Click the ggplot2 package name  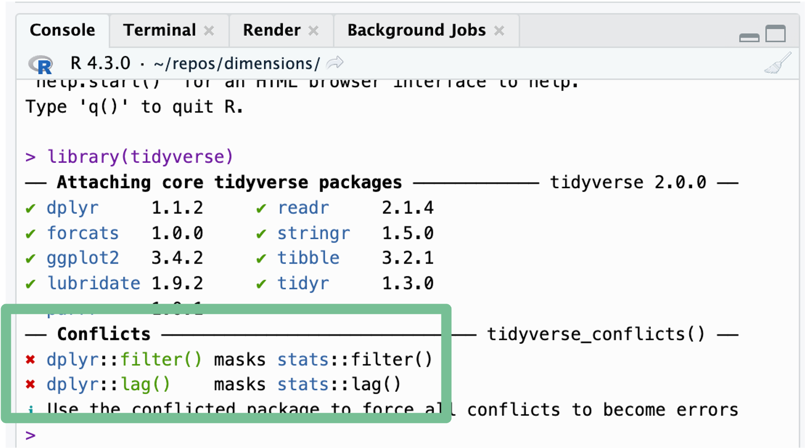coord(83,258)
